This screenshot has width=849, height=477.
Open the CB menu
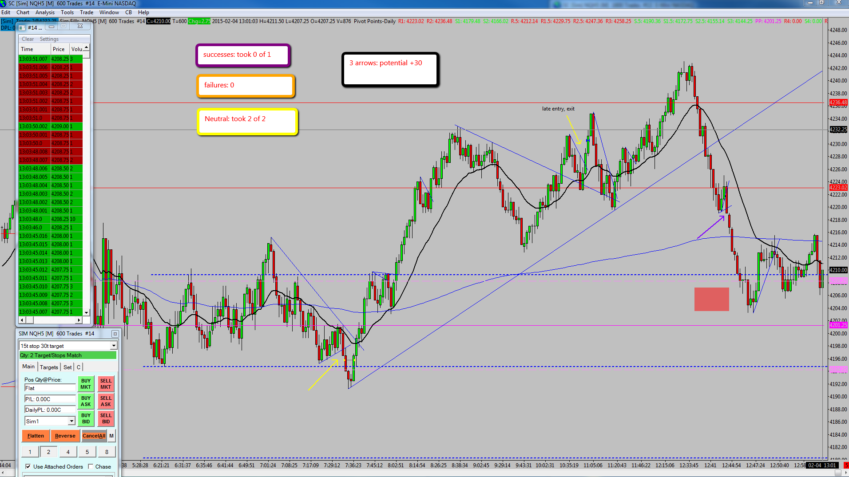129,12
